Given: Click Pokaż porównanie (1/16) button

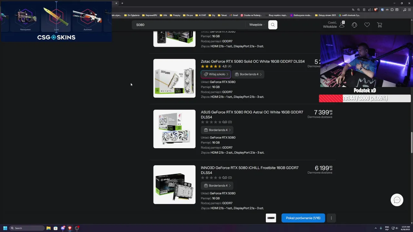Looking at the screenshot, I should [303, 218].
